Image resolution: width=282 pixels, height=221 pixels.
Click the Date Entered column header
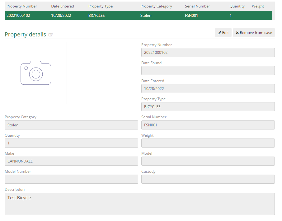point(62,6)
